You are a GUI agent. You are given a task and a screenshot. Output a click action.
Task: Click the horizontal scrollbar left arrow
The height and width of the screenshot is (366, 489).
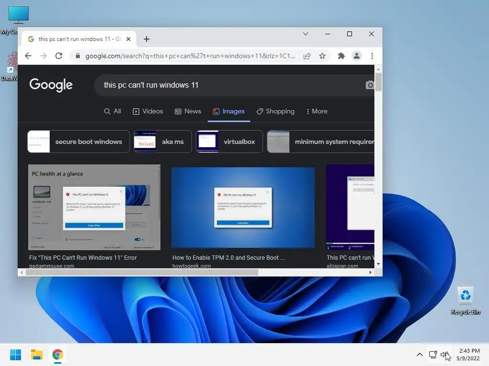(x=21, y=272)
